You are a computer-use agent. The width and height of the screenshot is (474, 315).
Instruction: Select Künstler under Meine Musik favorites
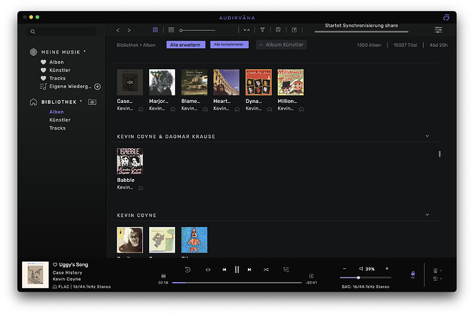coord(60,70)
